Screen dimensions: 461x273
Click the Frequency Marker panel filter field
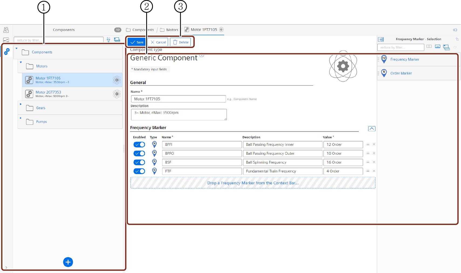click(401, 47)
